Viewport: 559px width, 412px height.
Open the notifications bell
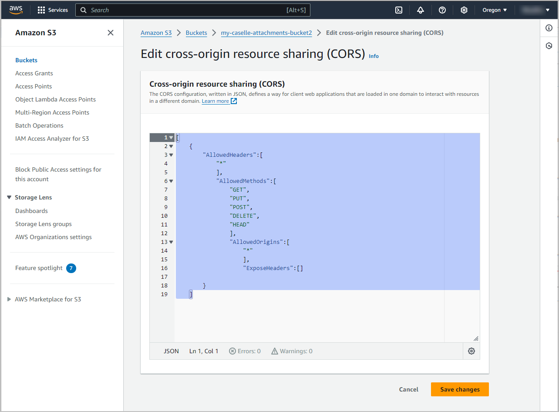pos(421,10)
